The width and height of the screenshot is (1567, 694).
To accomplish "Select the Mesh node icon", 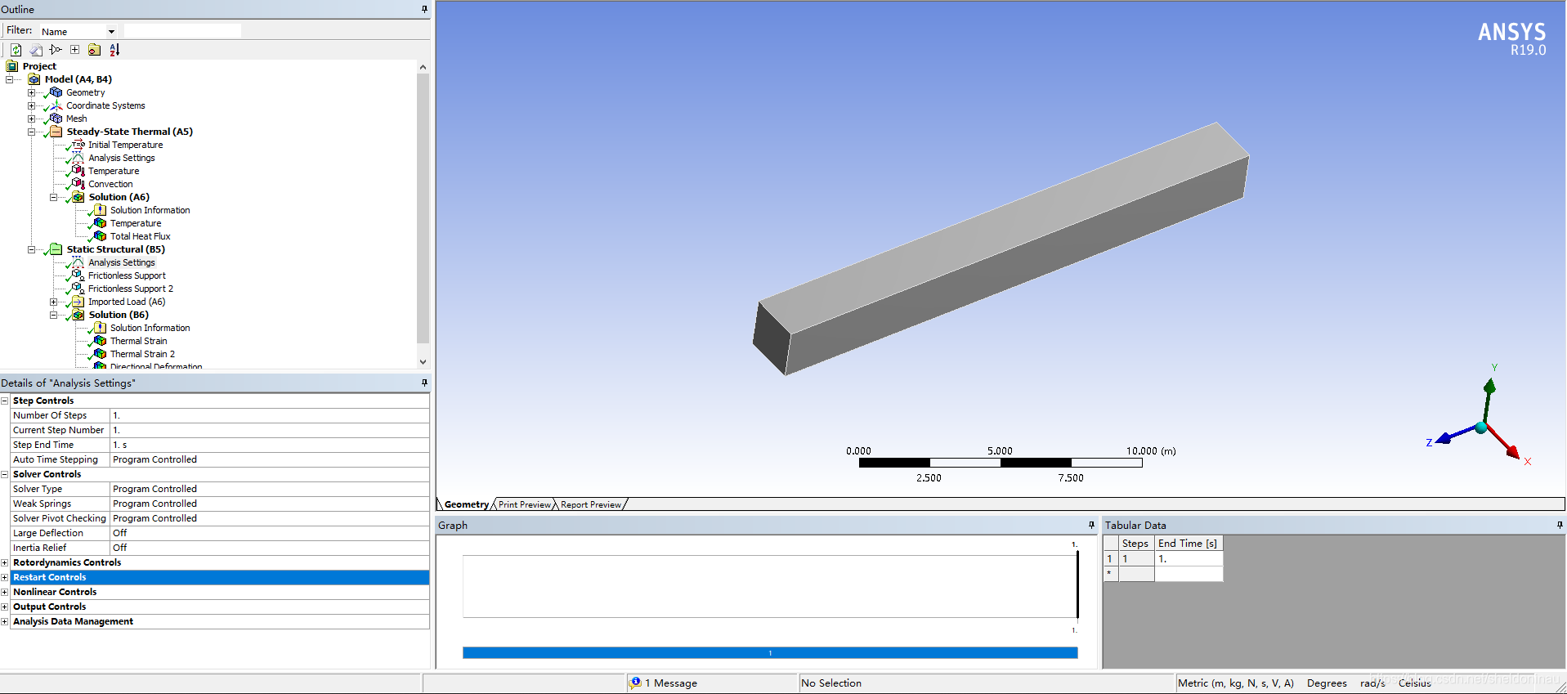I will 56,119.
